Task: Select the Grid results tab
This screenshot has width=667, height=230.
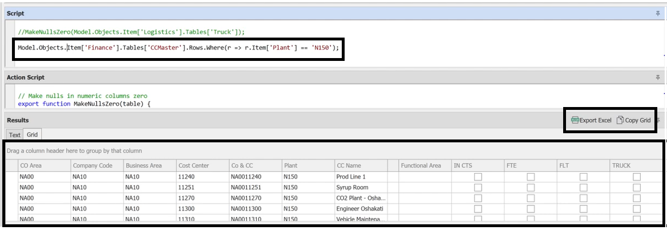Action: 32,135
